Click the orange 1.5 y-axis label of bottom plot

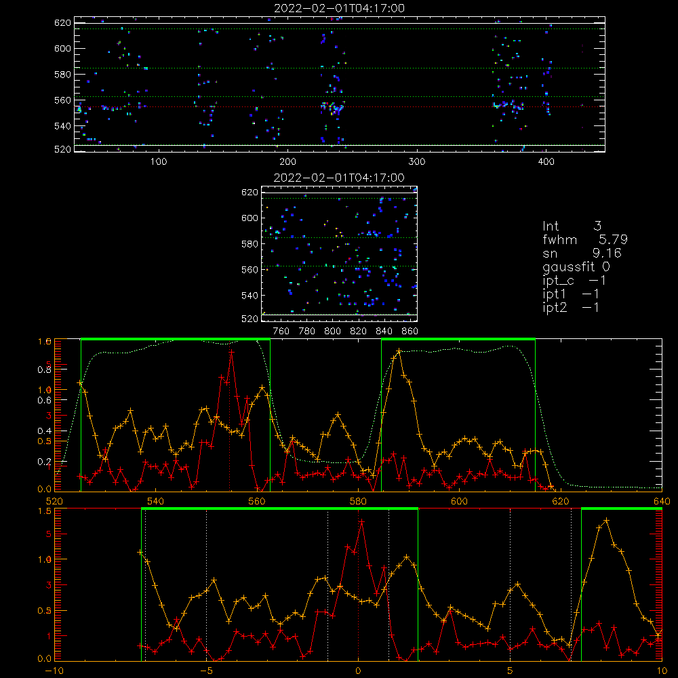pos(45,511)
